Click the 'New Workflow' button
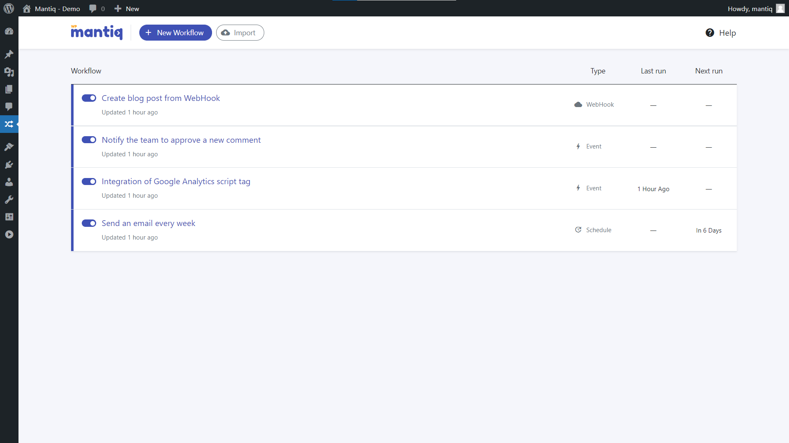This screenshot has width=789, height=443. point(175,32)
